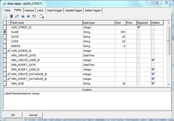Select the INDEKS field name cell
This screenshot has width=174, height=121.
(x=47, y=46)
